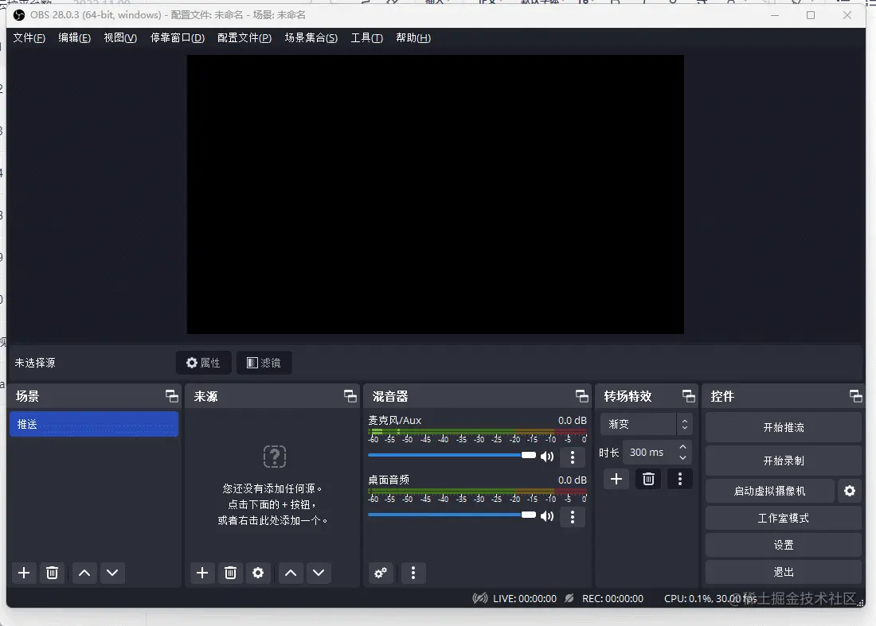
Task: Open the 帮助(H) menu
Action: (413, 38)
